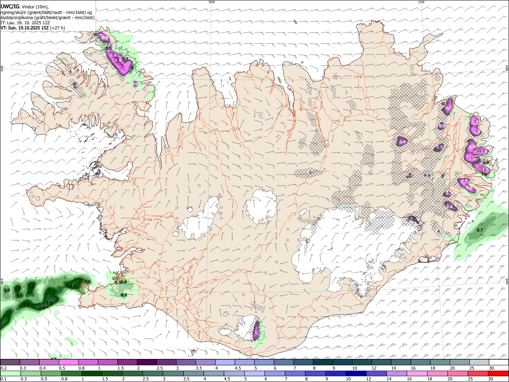Click the UWC/IG Vindur (10m) title text
Screen dimensions: 509x382
pos(24,7)
